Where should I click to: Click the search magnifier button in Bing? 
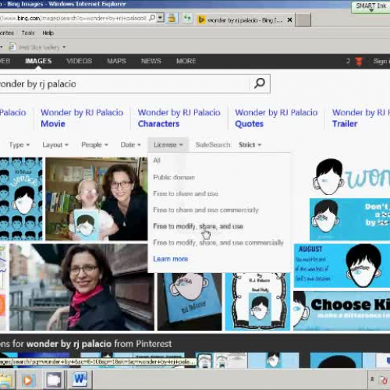coord(259,83)
